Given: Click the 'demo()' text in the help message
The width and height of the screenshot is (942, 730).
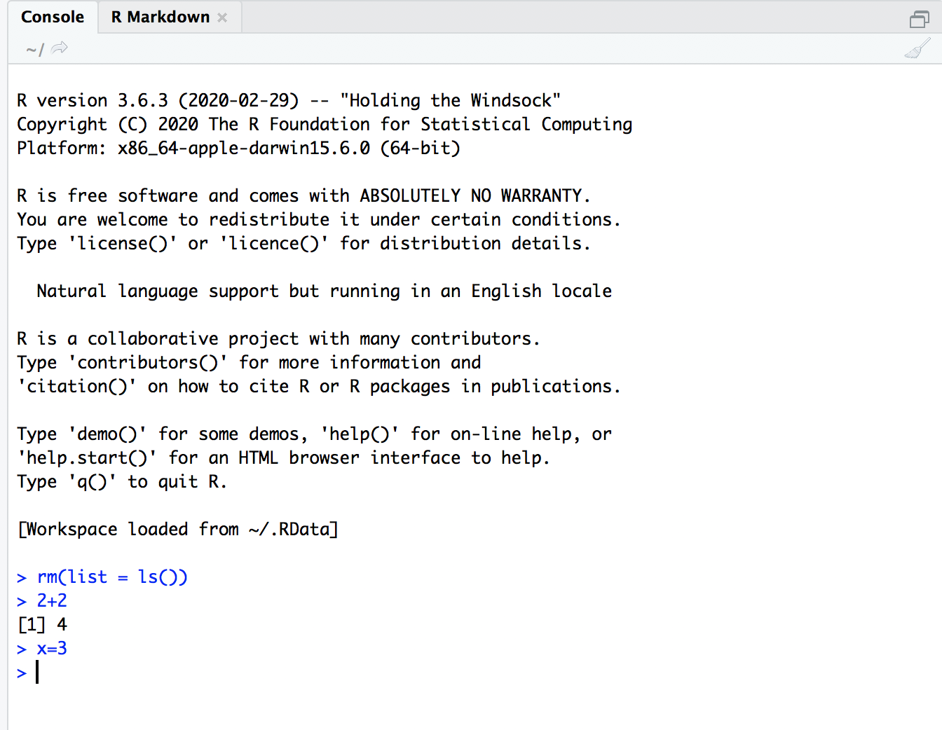Looking at the screenshot, I should 108,434.
